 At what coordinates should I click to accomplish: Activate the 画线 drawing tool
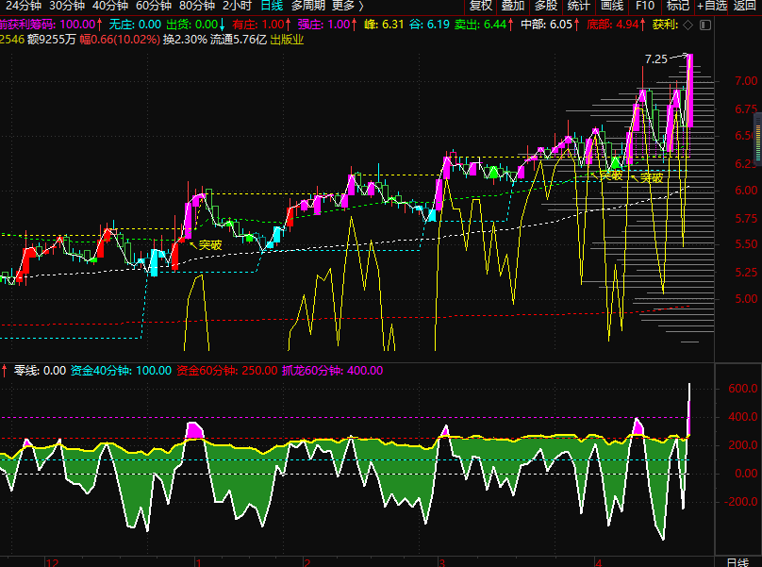(x=612, y=6)
